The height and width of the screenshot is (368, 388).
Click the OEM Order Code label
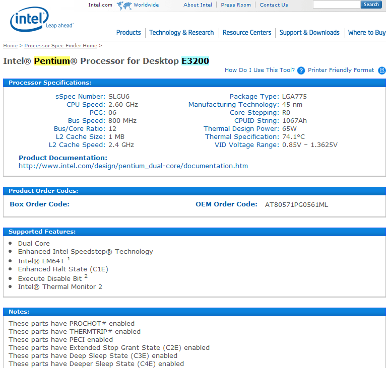(226, 204)
